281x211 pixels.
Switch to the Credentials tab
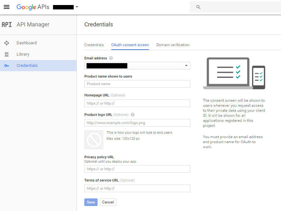(94, 45)
